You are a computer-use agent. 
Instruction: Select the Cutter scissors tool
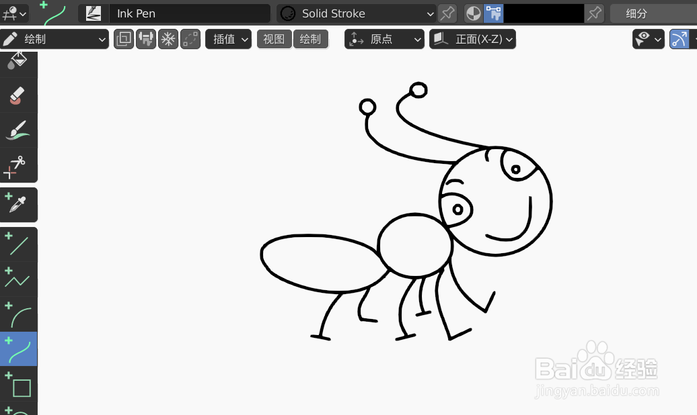(18, 165)
